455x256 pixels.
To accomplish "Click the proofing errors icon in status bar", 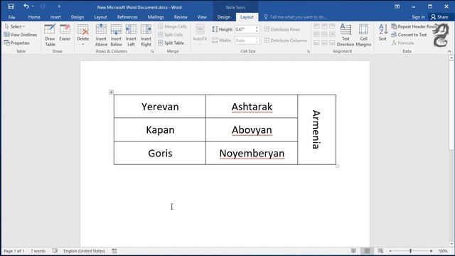I will [x=55, y=251].
